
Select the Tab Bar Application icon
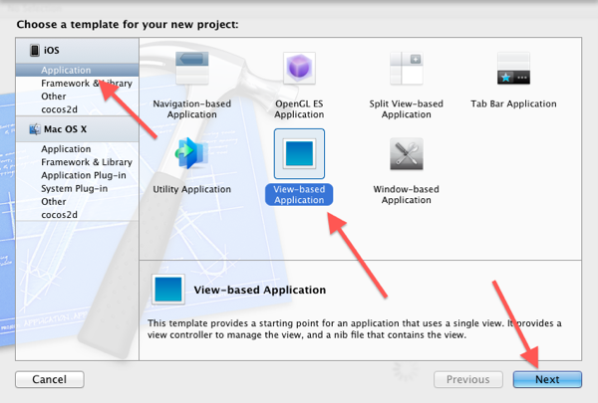tap(513, 69)
